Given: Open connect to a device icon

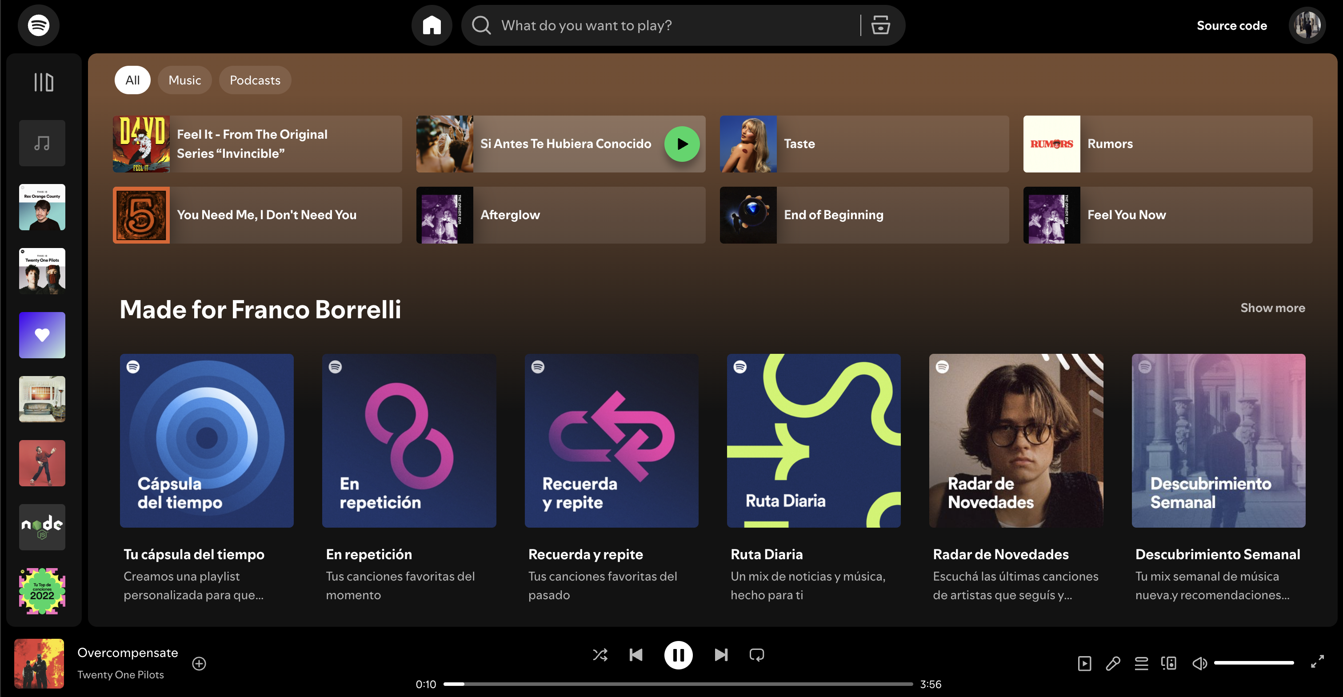Looking at the screenshot, I should coord(1168,663).
